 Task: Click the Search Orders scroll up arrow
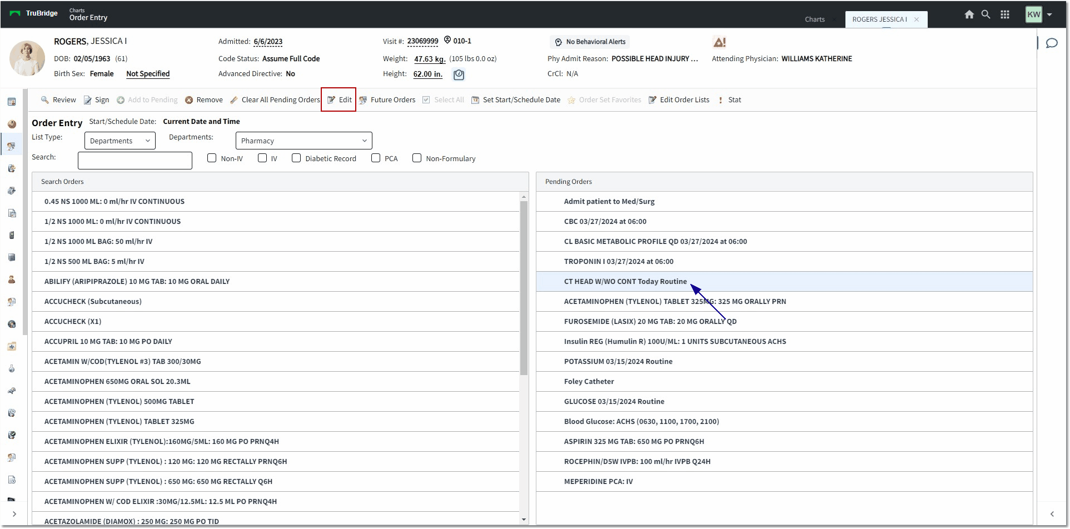tap(524, 197)
